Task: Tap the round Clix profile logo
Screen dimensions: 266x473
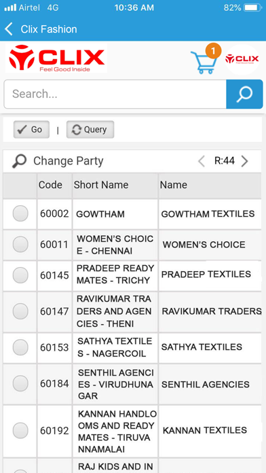Action: click(242, 59)
